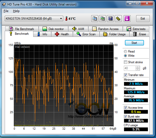This screenshot has height=138, width=156.
Task: Click the short stroke gB input field
Action: click(x=130, y=68)
